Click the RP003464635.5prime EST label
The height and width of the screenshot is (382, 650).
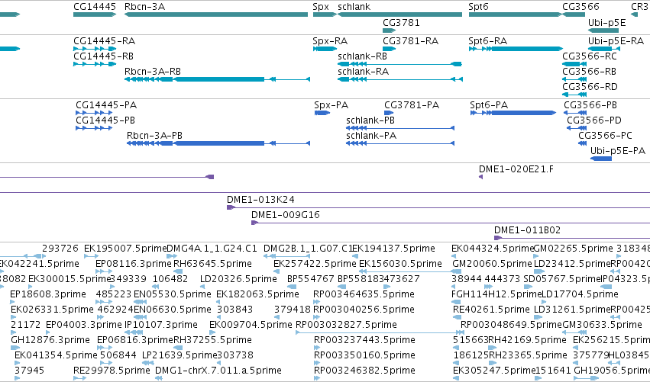click(364, 294)
